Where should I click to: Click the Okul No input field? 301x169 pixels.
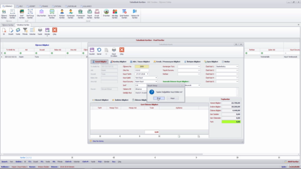(x=142, y=70)
